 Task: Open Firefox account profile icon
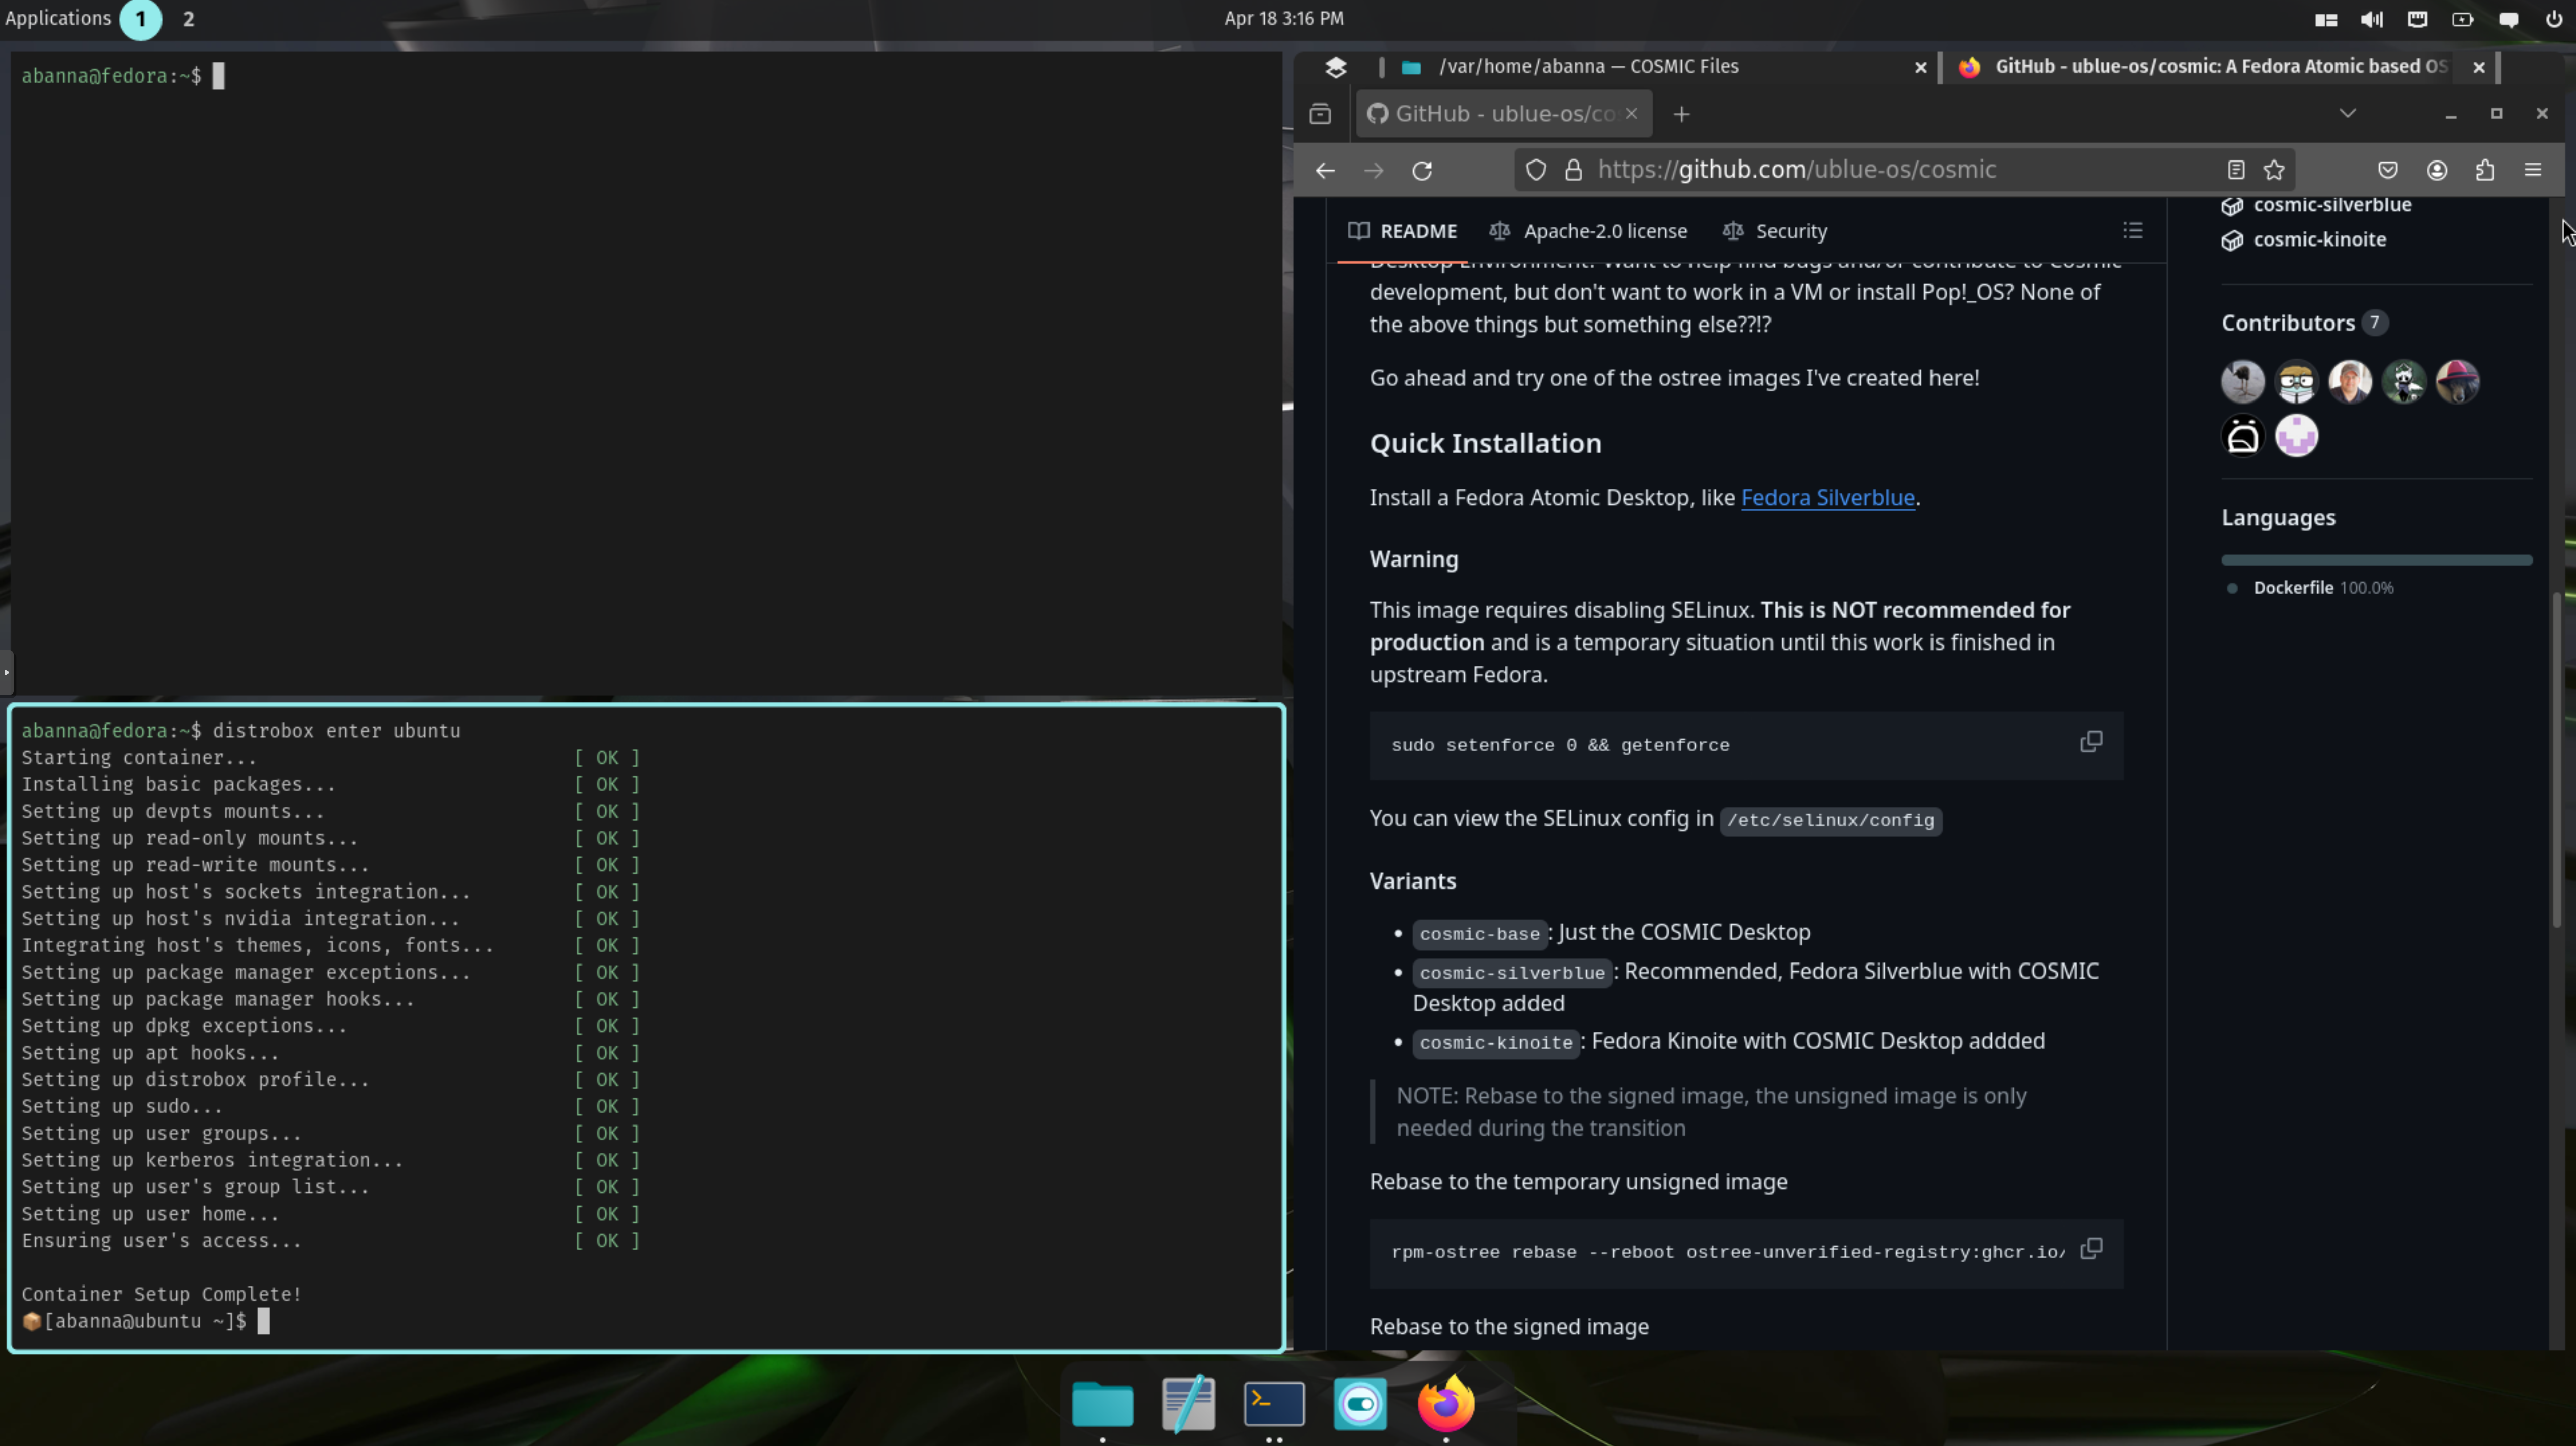tap(2437, 170)
